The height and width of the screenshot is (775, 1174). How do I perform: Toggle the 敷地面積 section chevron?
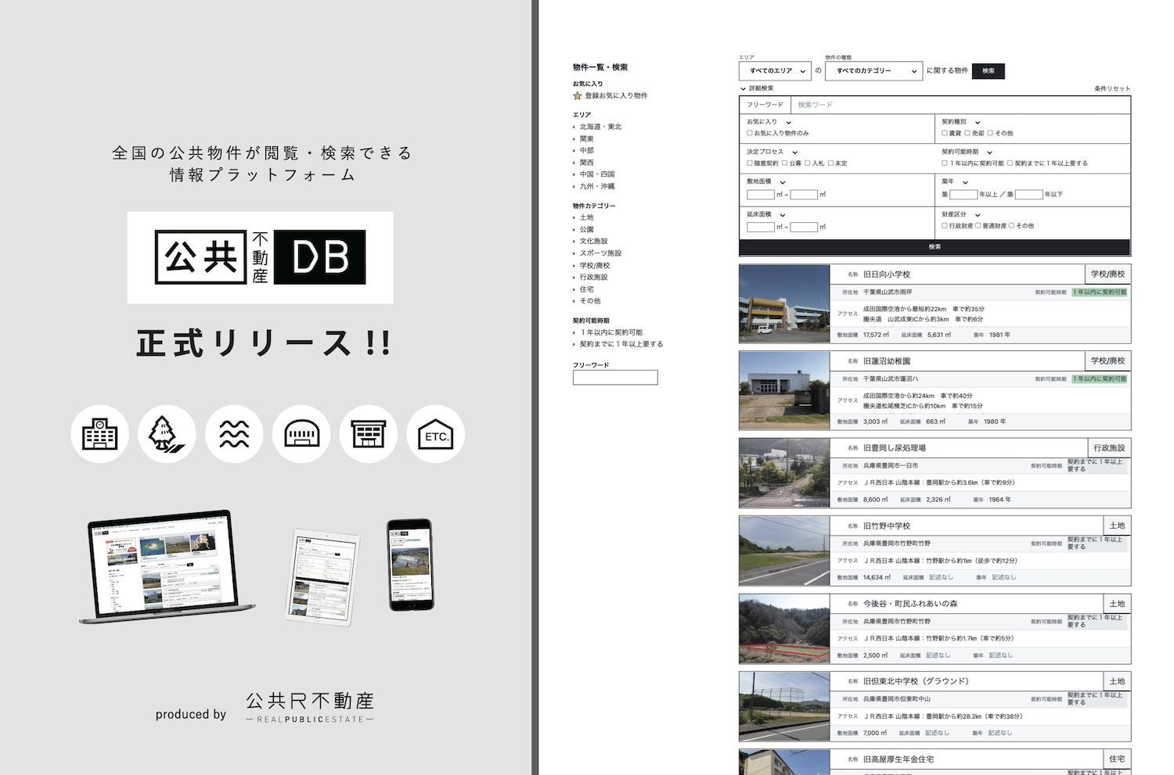click(x=782, y=181)
